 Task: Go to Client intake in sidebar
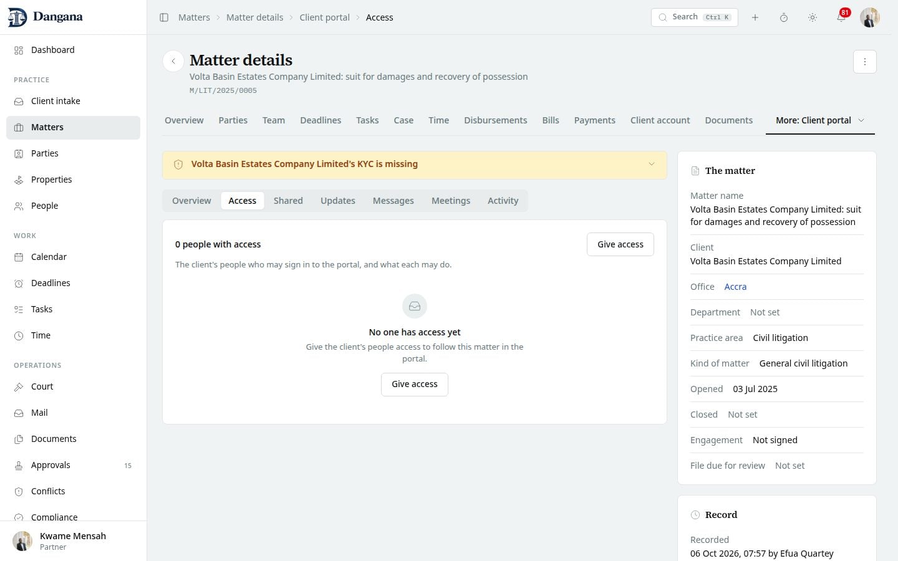(73, 101)
